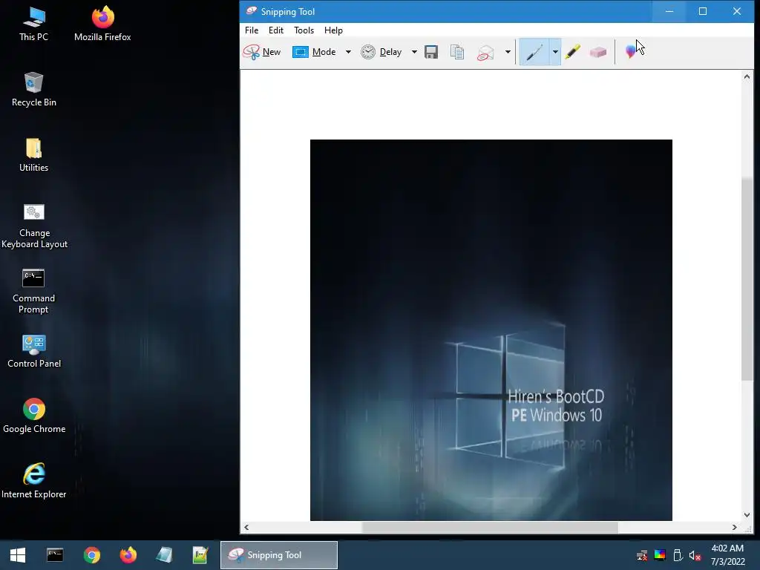Click the vertical scrollbar down arrow
The height and width of the screenshot is (570, 760).
coord(747,515)
